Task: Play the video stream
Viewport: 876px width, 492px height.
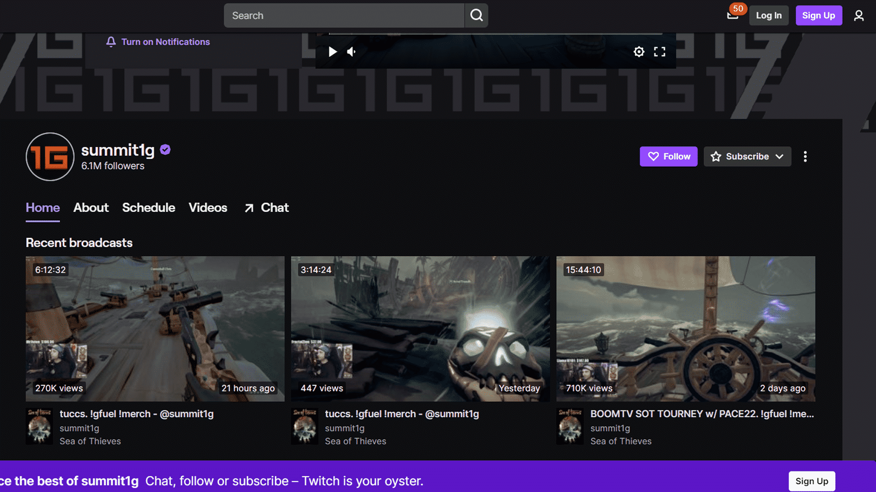Action: (x=333, y=51)
